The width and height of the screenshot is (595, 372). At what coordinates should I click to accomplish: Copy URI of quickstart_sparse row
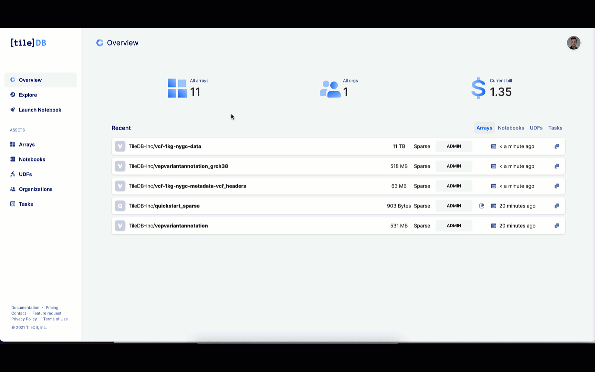pyautogui.click(x=556, y=206)
